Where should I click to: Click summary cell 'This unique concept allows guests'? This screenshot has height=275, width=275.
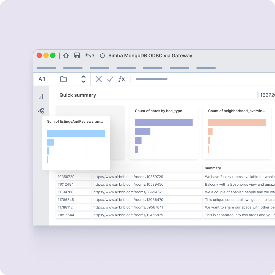click(239, 200)
